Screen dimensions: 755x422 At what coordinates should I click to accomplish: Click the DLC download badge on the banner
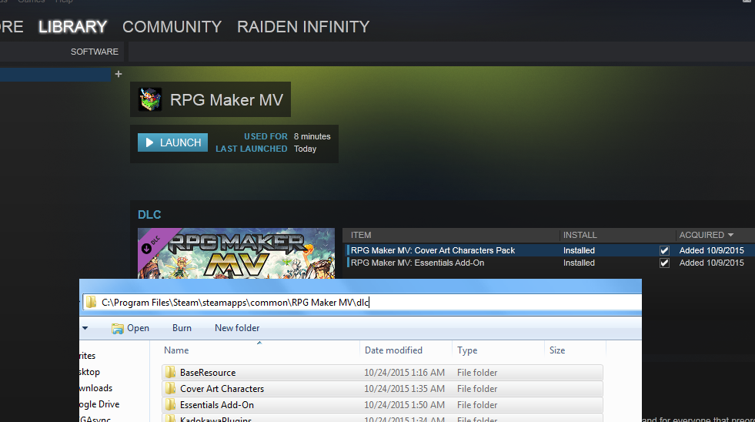point(146,249)
